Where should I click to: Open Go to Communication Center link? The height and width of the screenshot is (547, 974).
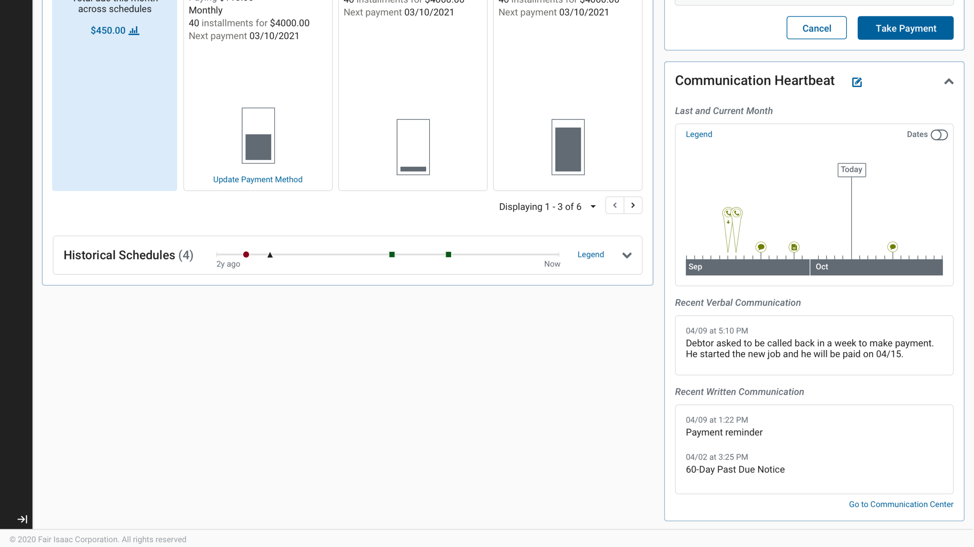901,504
